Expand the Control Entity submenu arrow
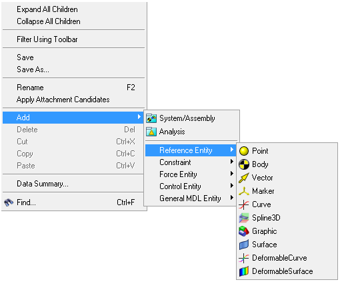340x284 pixels. point(232,186)
